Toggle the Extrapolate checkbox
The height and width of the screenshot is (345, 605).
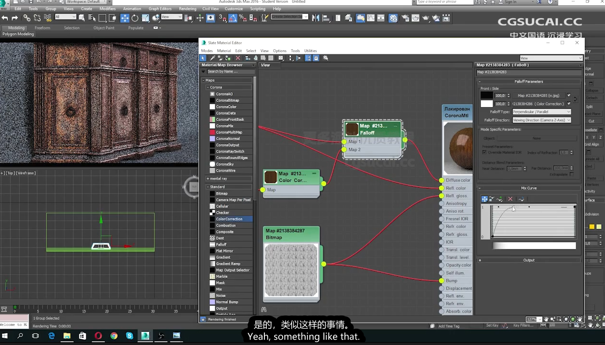(571, 175)
